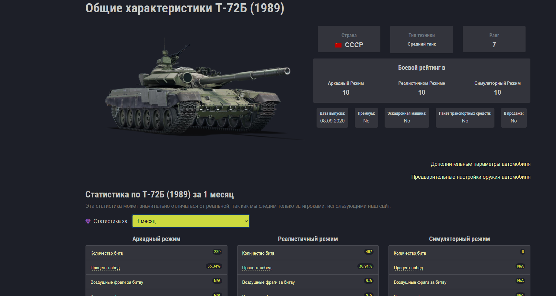
Task: Click the Боевой рейтинг в heading
Action: [x=422, y=68]
